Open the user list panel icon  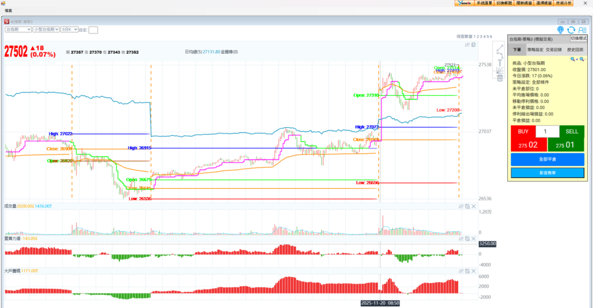[x=583, y=30]
